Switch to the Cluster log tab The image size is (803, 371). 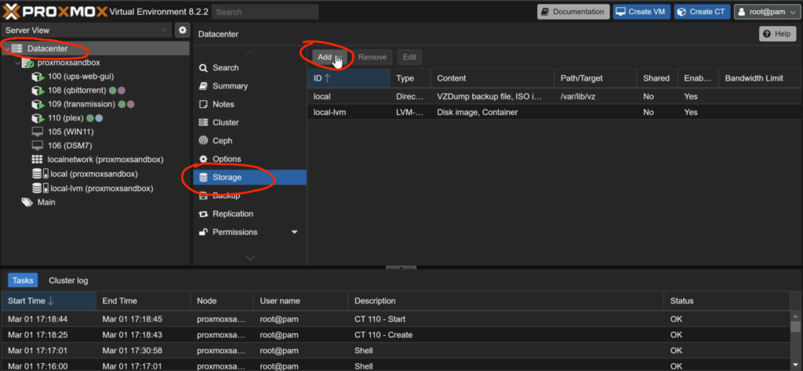[x=69, y=280]
